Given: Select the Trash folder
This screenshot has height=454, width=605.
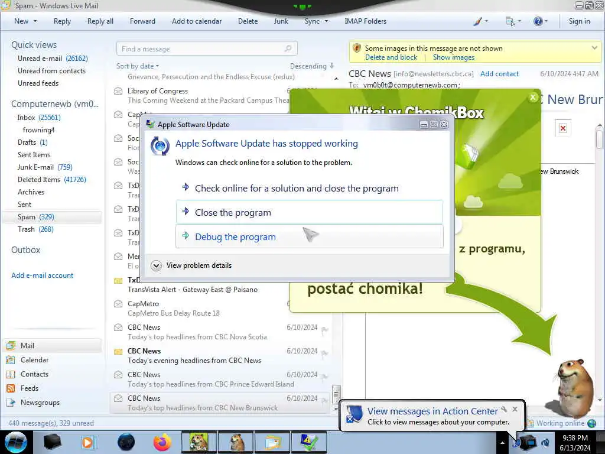Looking at the screenshot, I should coord(35,229).
